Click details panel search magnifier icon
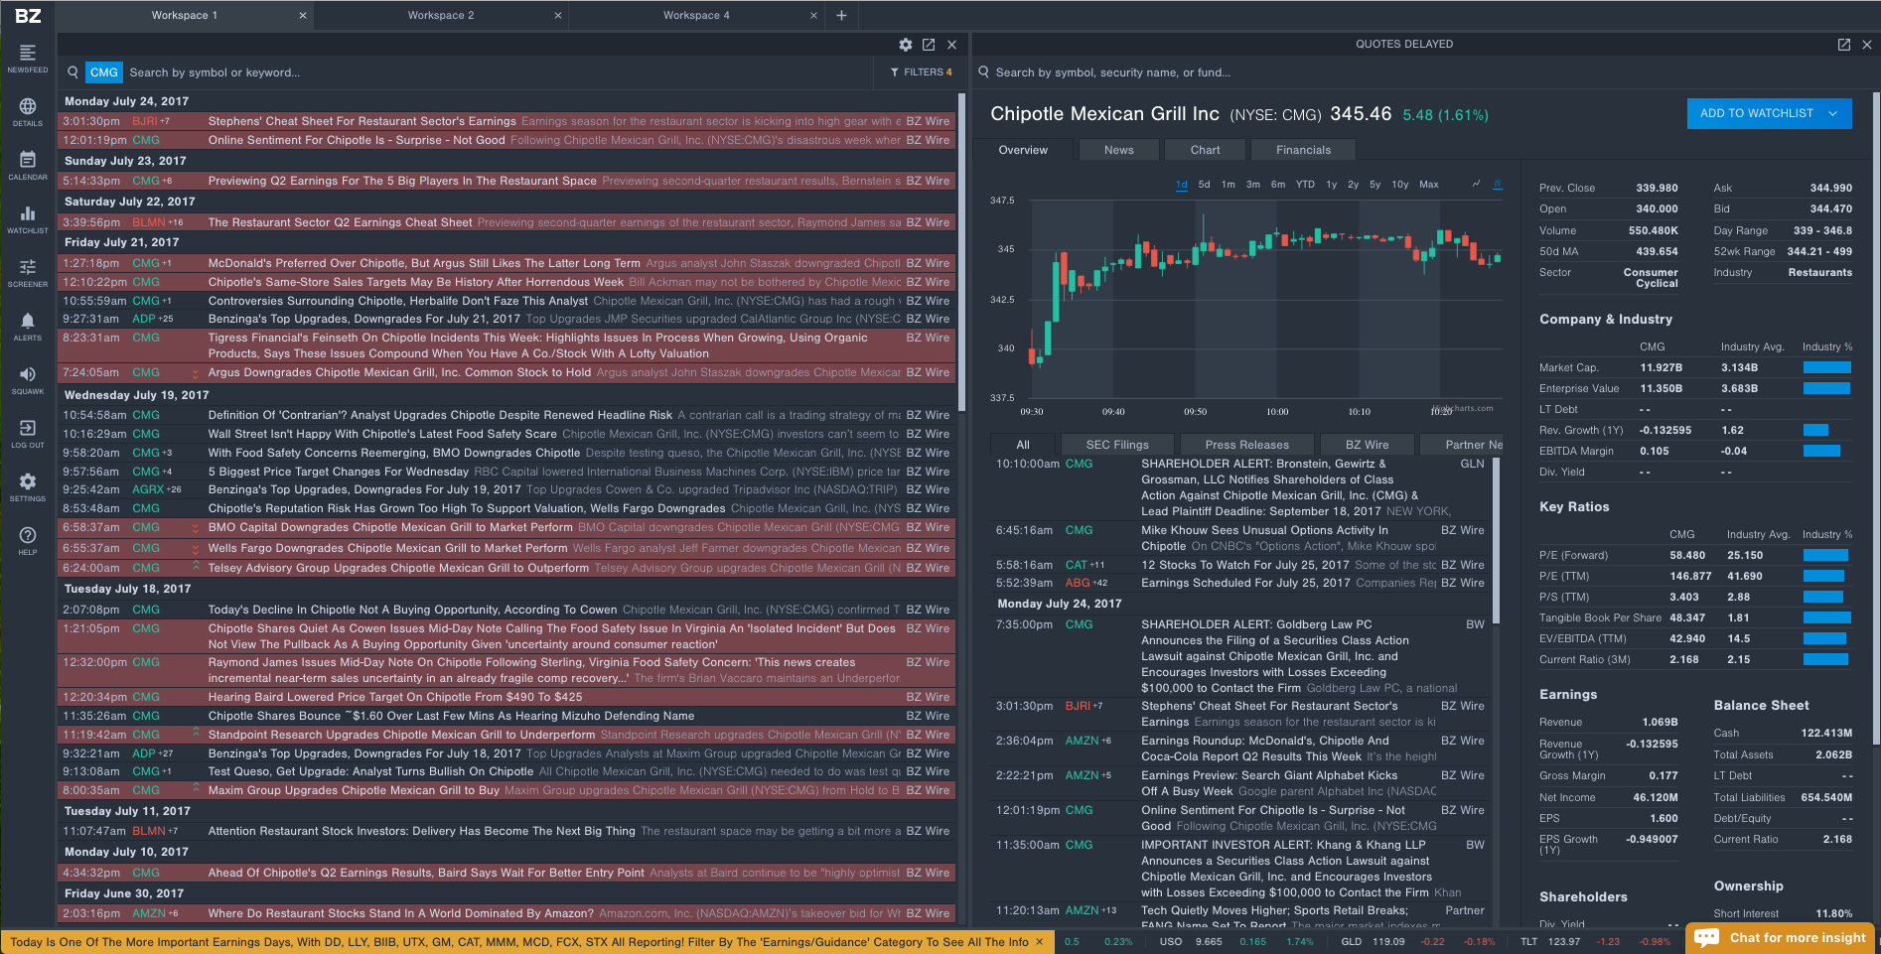1881x954 pixels. [x=984, y=72]
